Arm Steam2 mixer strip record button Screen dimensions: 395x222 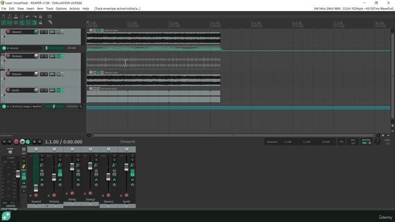tap(36, 195)
